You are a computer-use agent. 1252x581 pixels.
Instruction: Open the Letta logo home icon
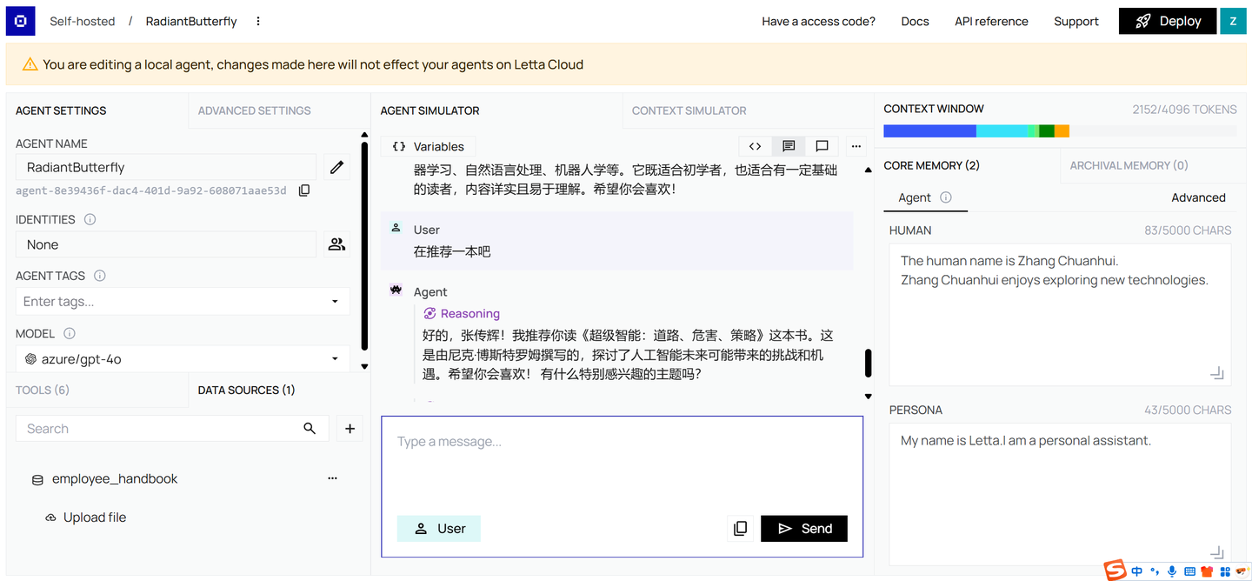21,21
